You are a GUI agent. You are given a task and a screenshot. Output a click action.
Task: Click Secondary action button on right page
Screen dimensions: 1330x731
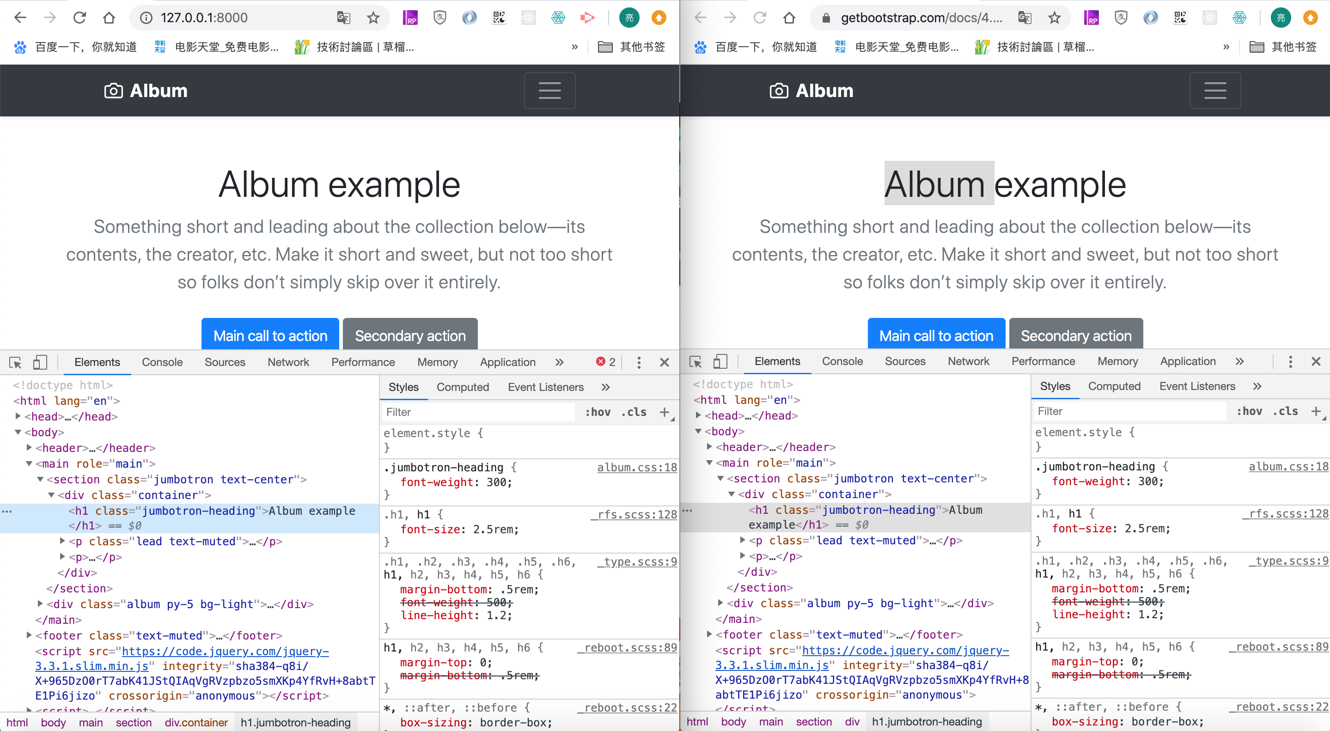pyautogui.click(x=1075, y=335)
